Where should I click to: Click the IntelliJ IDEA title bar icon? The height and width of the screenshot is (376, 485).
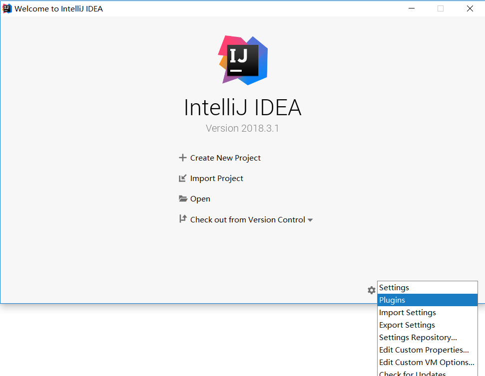tap(7, 8)
